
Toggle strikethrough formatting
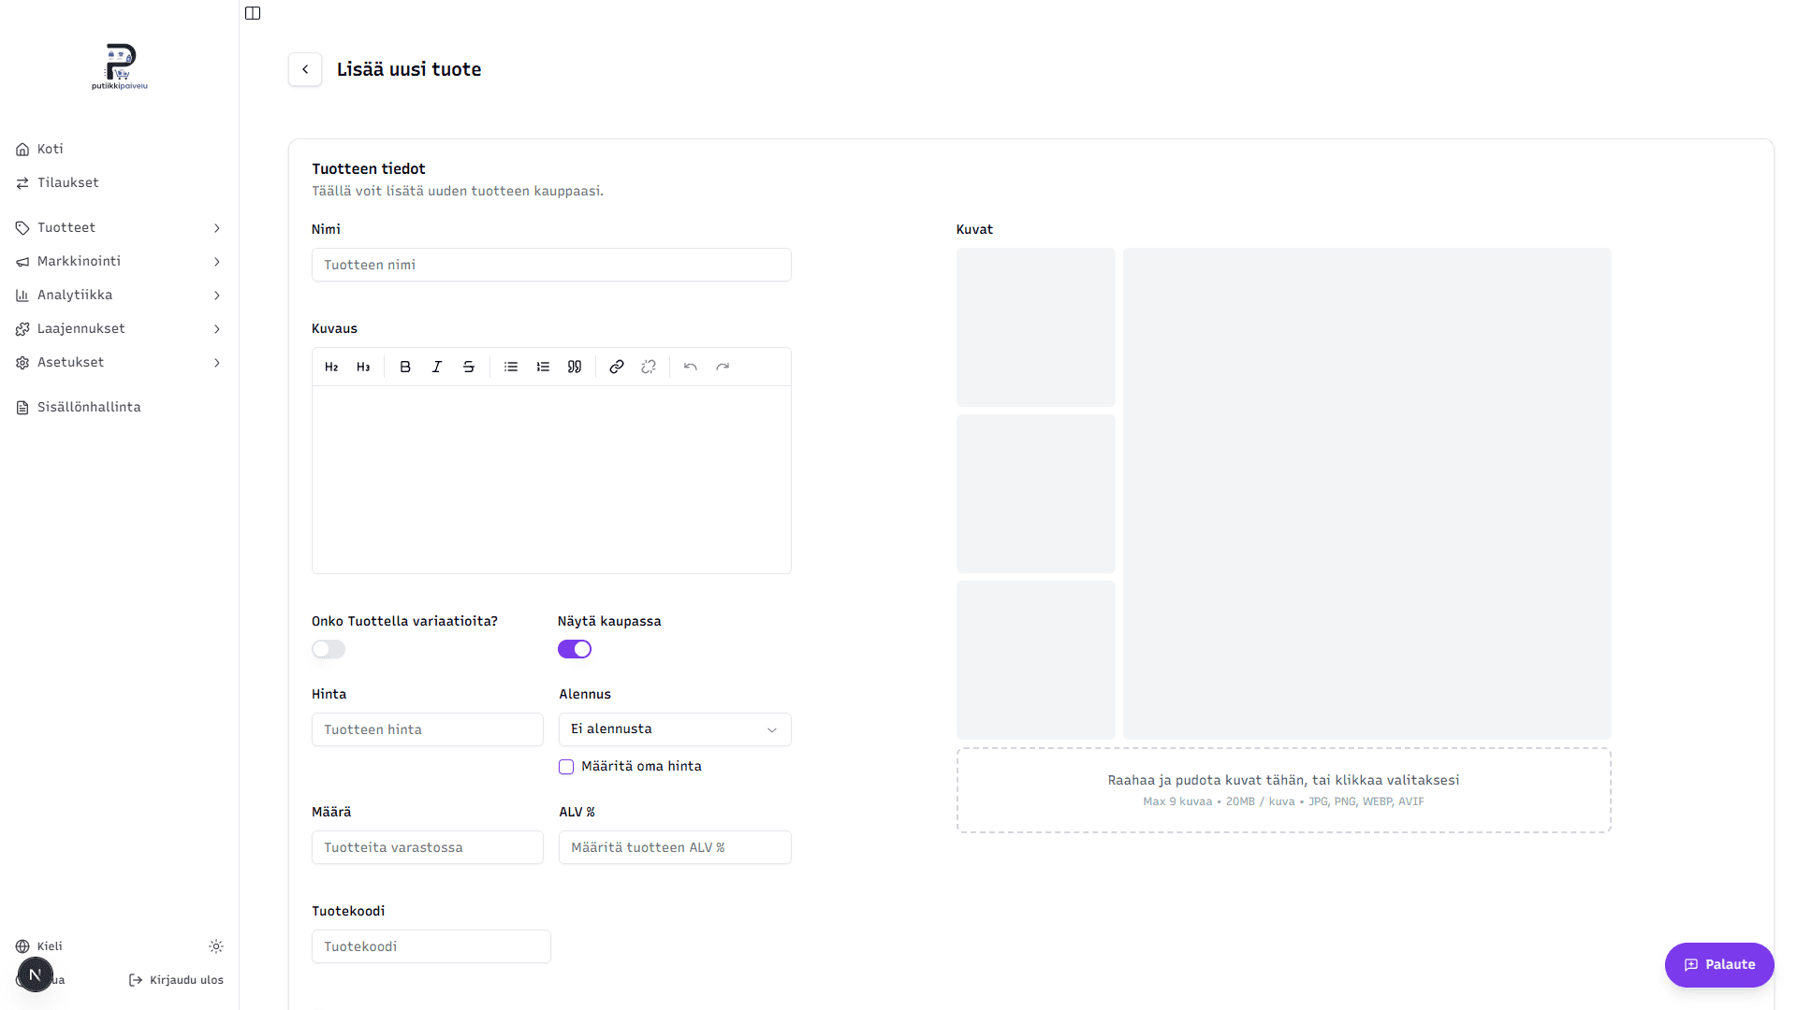[469, 367]
